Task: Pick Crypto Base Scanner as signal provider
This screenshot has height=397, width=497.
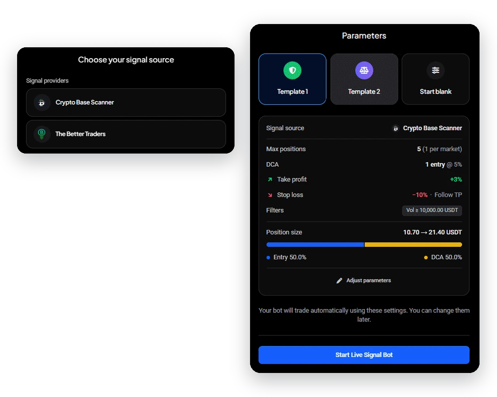Action: (x=126, y=103)
